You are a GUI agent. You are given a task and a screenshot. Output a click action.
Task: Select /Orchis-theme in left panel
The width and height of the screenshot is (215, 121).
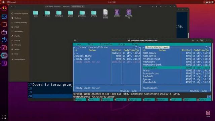[x=107, y=56]
